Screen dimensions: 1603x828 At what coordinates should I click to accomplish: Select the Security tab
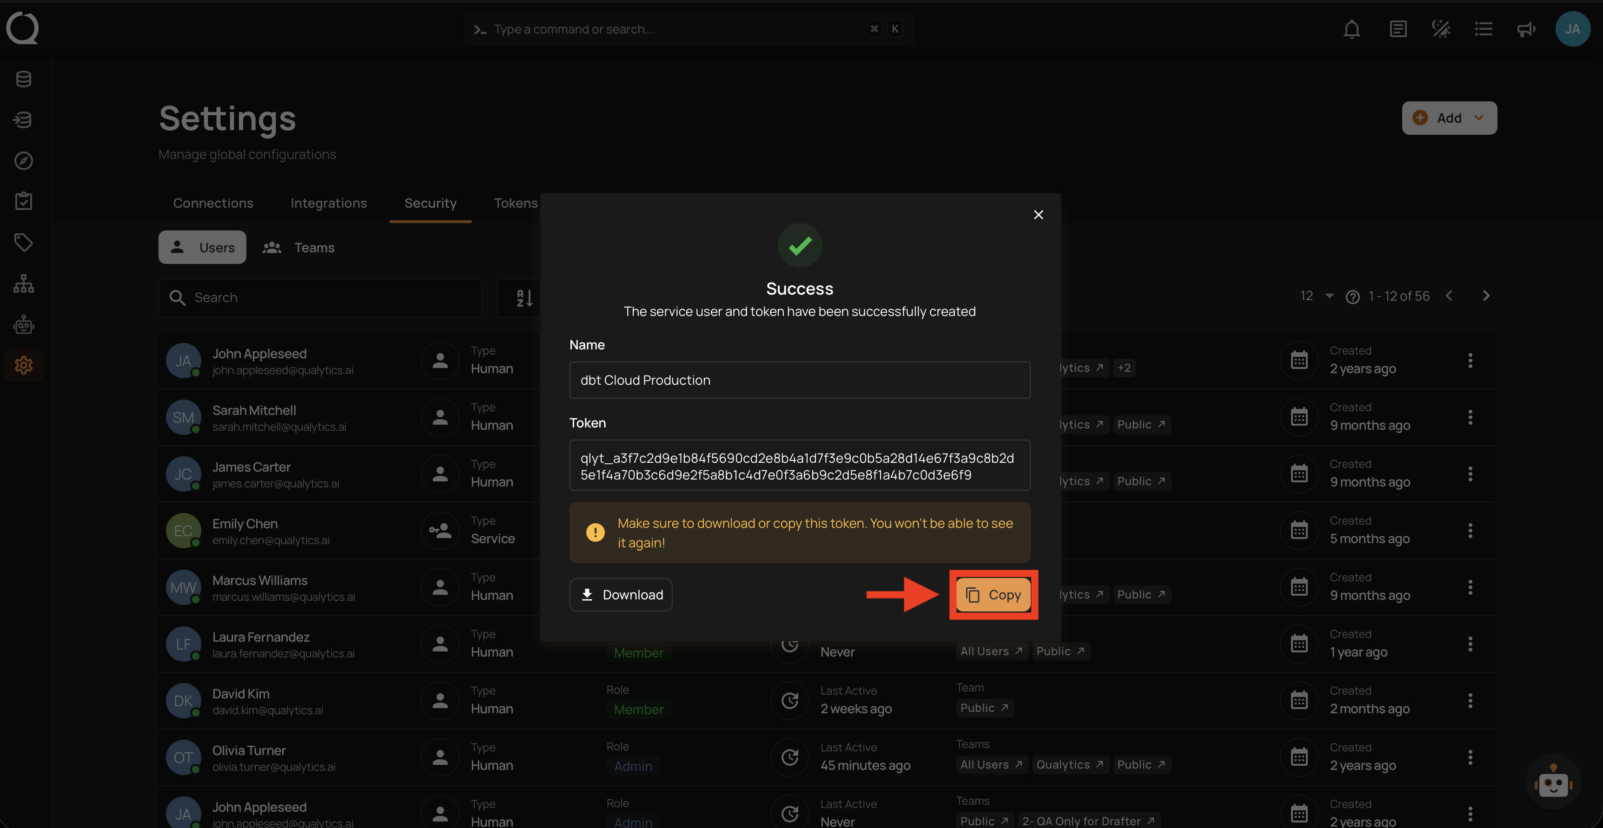[431, 204]
